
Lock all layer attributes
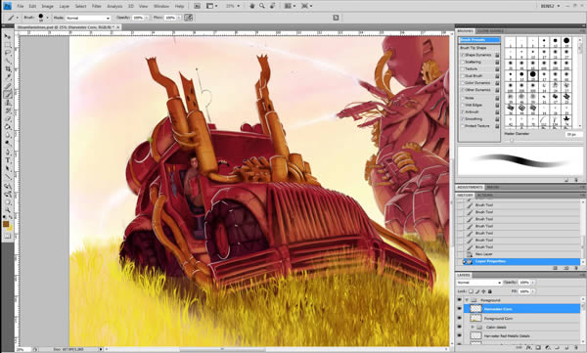490,291
